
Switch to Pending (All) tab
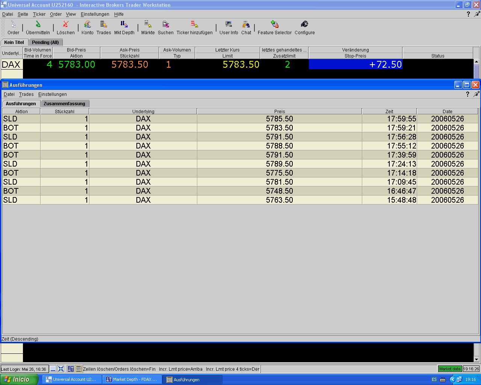coord(45,42)
